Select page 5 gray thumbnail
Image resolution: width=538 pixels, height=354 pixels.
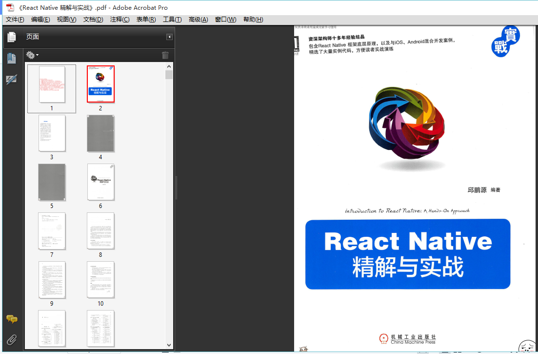pos(52,182)
